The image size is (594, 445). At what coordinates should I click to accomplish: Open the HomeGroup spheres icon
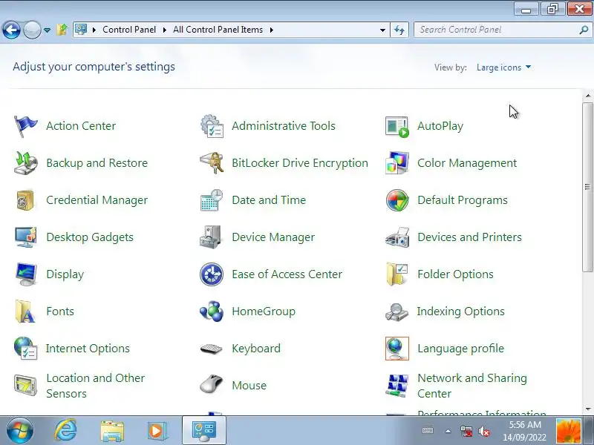(x=212, y=311)
